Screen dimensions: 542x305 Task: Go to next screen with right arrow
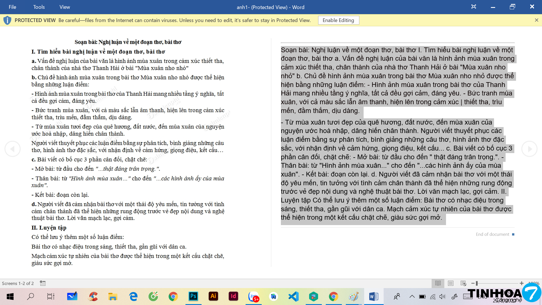point(529,149)
